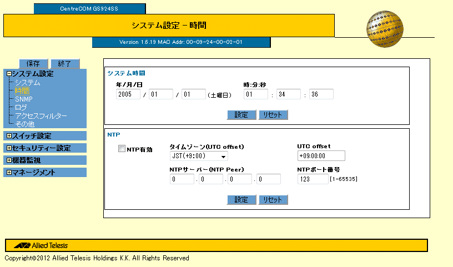Enable the NTP有効 checkbox

click(122, 149)
